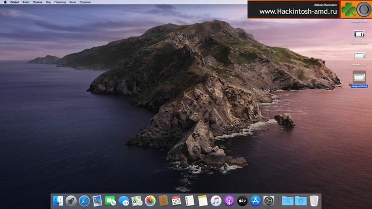Open Notes yellow notepad icon
372x209 pixels.
pyautogui.click(x=203, y=201)
